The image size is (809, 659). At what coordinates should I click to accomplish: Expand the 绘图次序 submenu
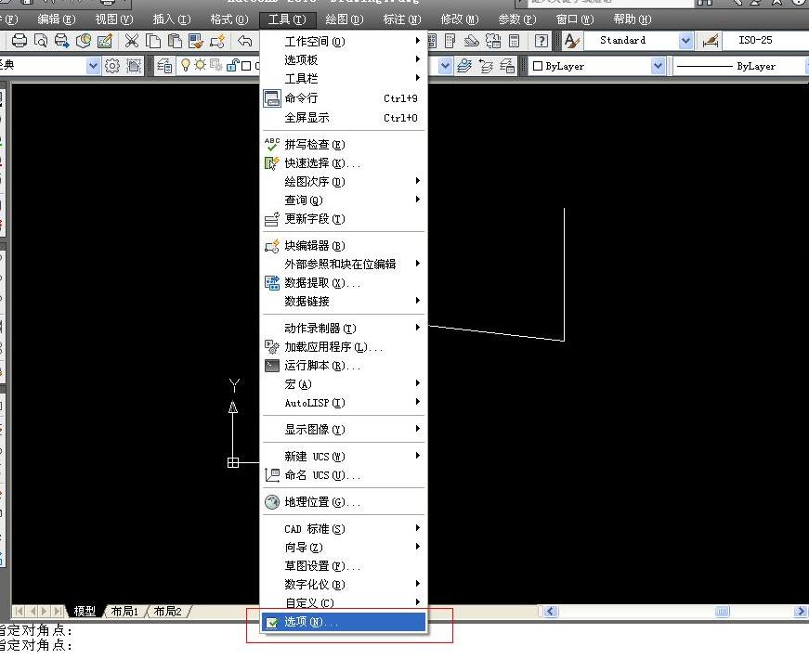pyautogui.click(x=345, y=182)
